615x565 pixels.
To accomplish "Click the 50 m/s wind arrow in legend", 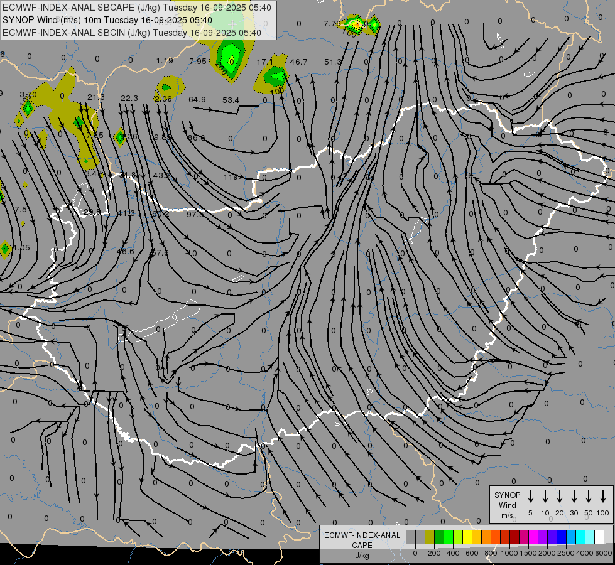I will (589, 497).
